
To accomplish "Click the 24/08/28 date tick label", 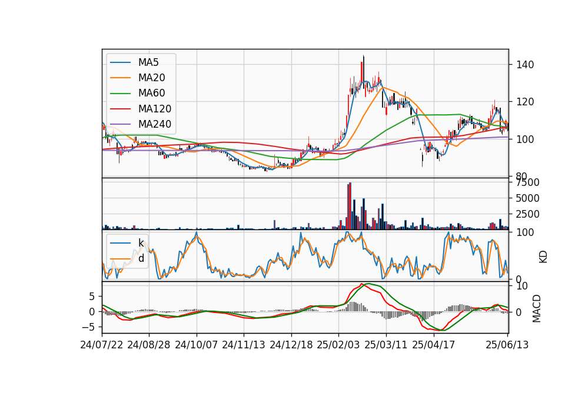I will click(x=149, y=345).
